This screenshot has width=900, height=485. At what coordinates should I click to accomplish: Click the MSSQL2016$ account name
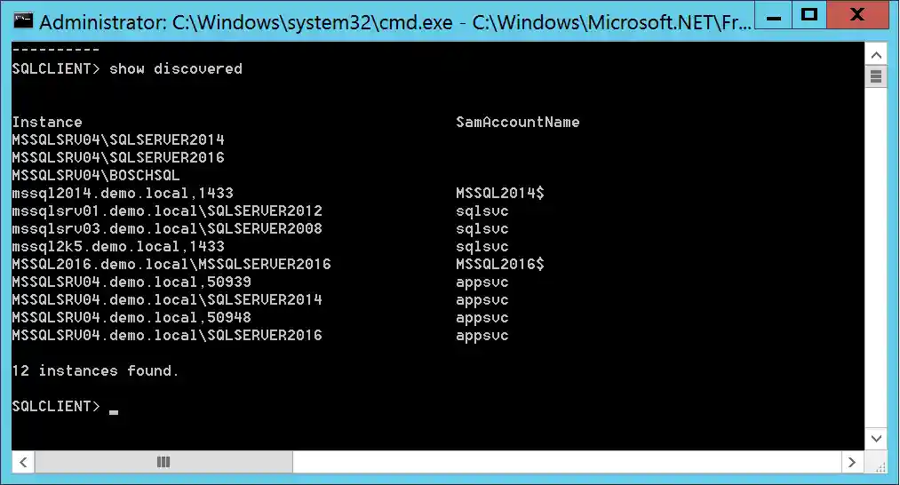point(500,265)
